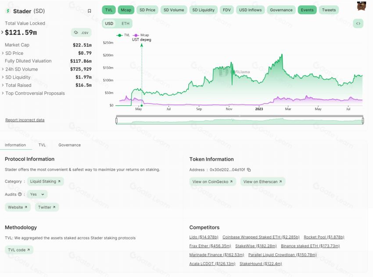Click the Market Cap $22.51m value
This screenshot has width=373, height=277.
(82, 45)
